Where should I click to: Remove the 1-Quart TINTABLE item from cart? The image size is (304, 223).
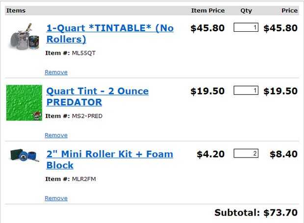click(56, 72)
